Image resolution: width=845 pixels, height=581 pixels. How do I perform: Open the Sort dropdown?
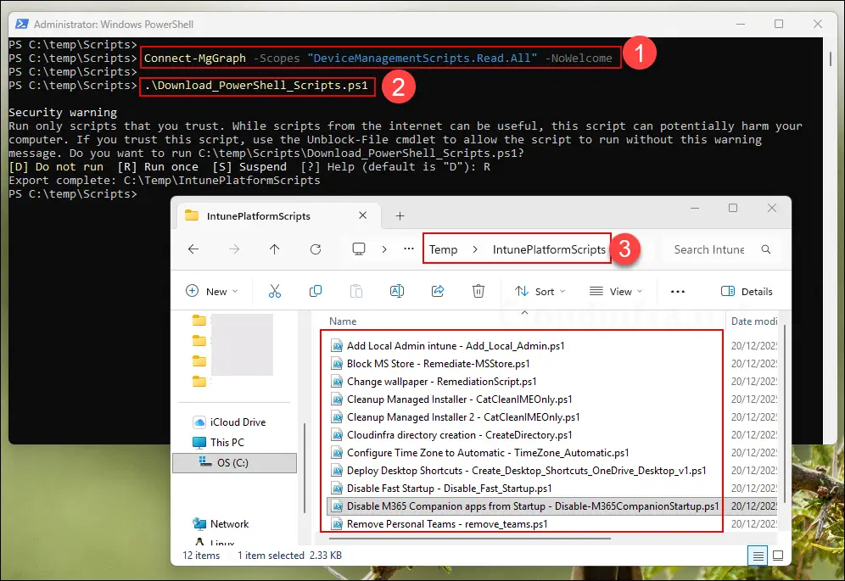(540, 291)
